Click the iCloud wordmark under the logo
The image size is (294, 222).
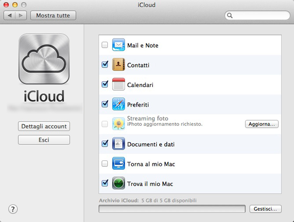click(44, 96)
